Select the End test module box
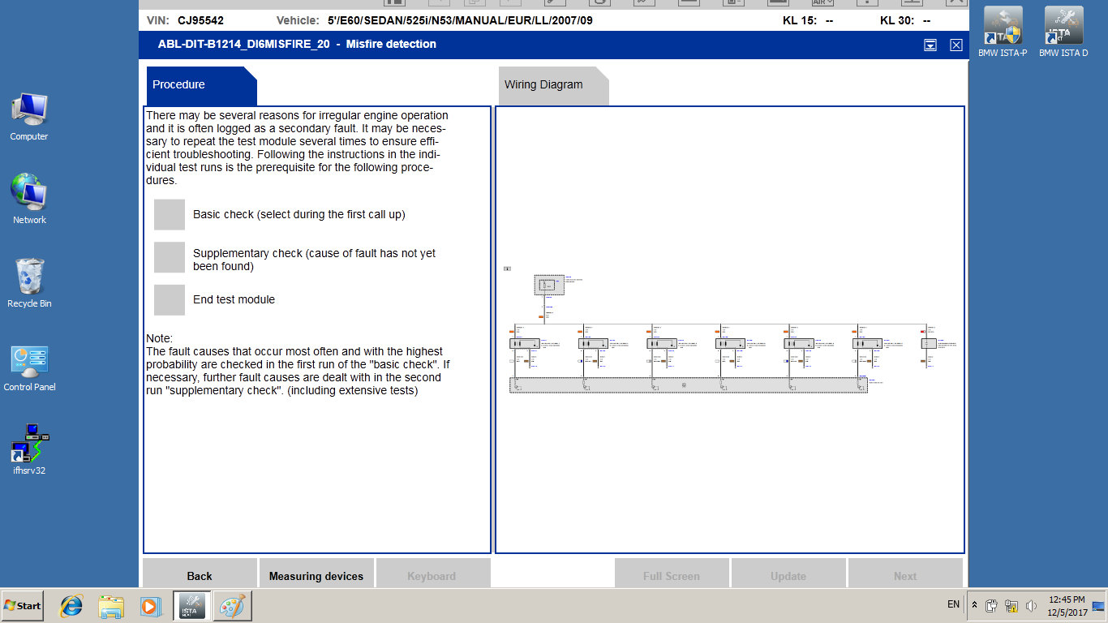Viewport: 1108px width, 623px height. pos(170,300)
